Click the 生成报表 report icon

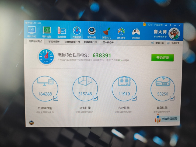[168, 43]
